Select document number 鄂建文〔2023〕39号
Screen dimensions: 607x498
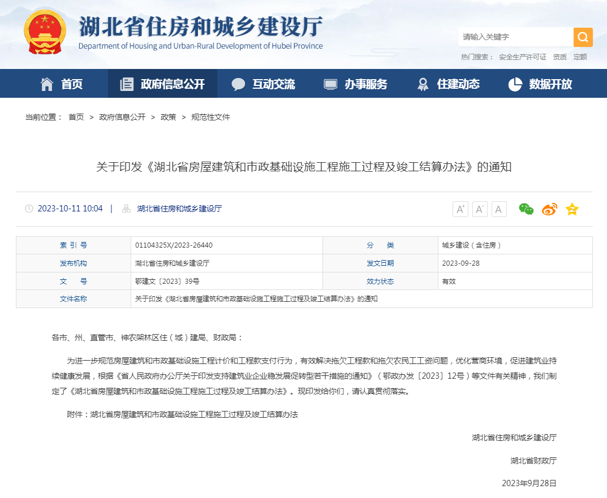[x=167, y=282]
